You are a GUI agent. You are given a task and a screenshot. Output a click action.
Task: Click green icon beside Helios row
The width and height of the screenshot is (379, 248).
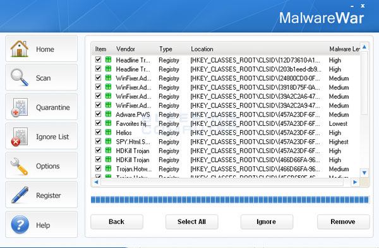coord(108,132)
